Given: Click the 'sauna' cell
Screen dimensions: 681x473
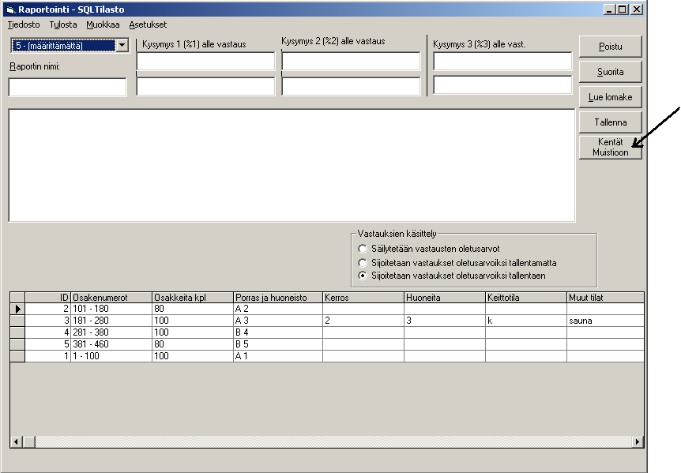Looking at the screenshot, I should coord(605,321).
